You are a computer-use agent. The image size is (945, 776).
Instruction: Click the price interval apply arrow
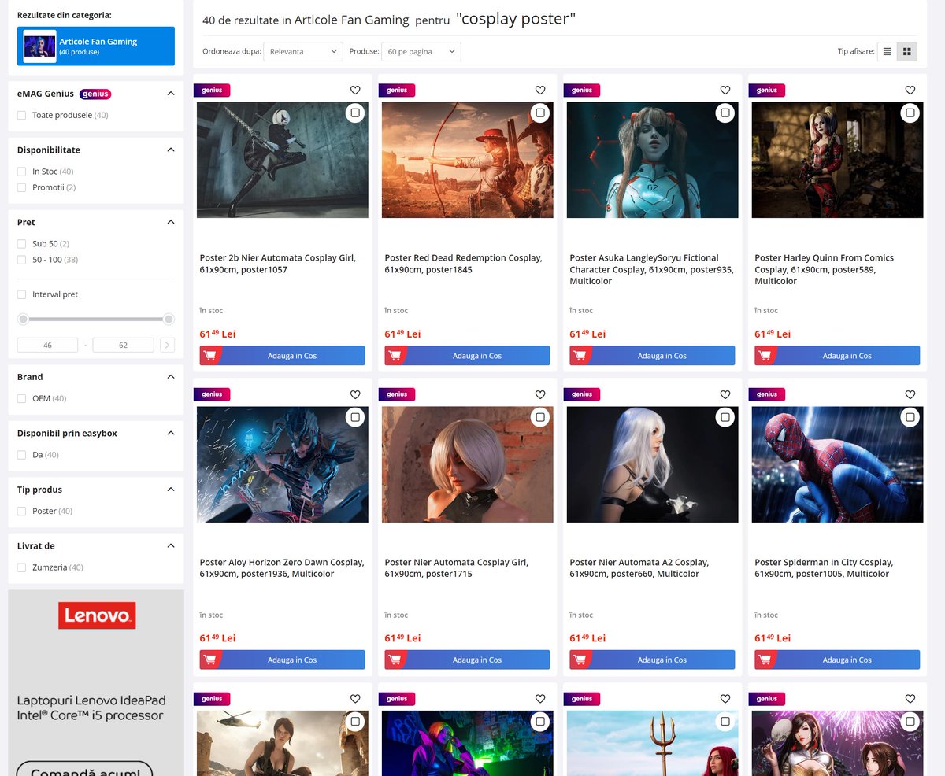click(167, 345)
